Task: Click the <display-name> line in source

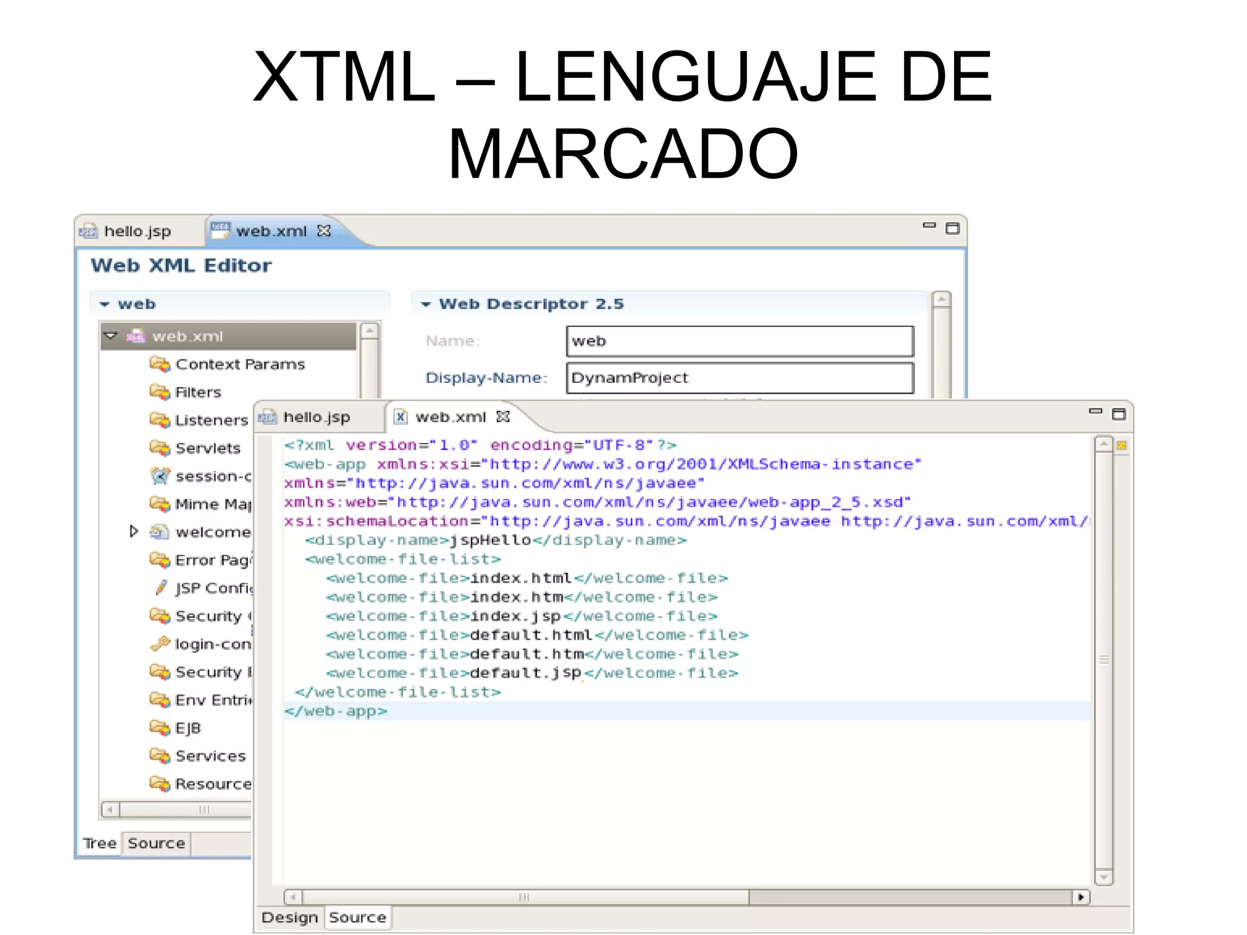Action: (496, 541)
